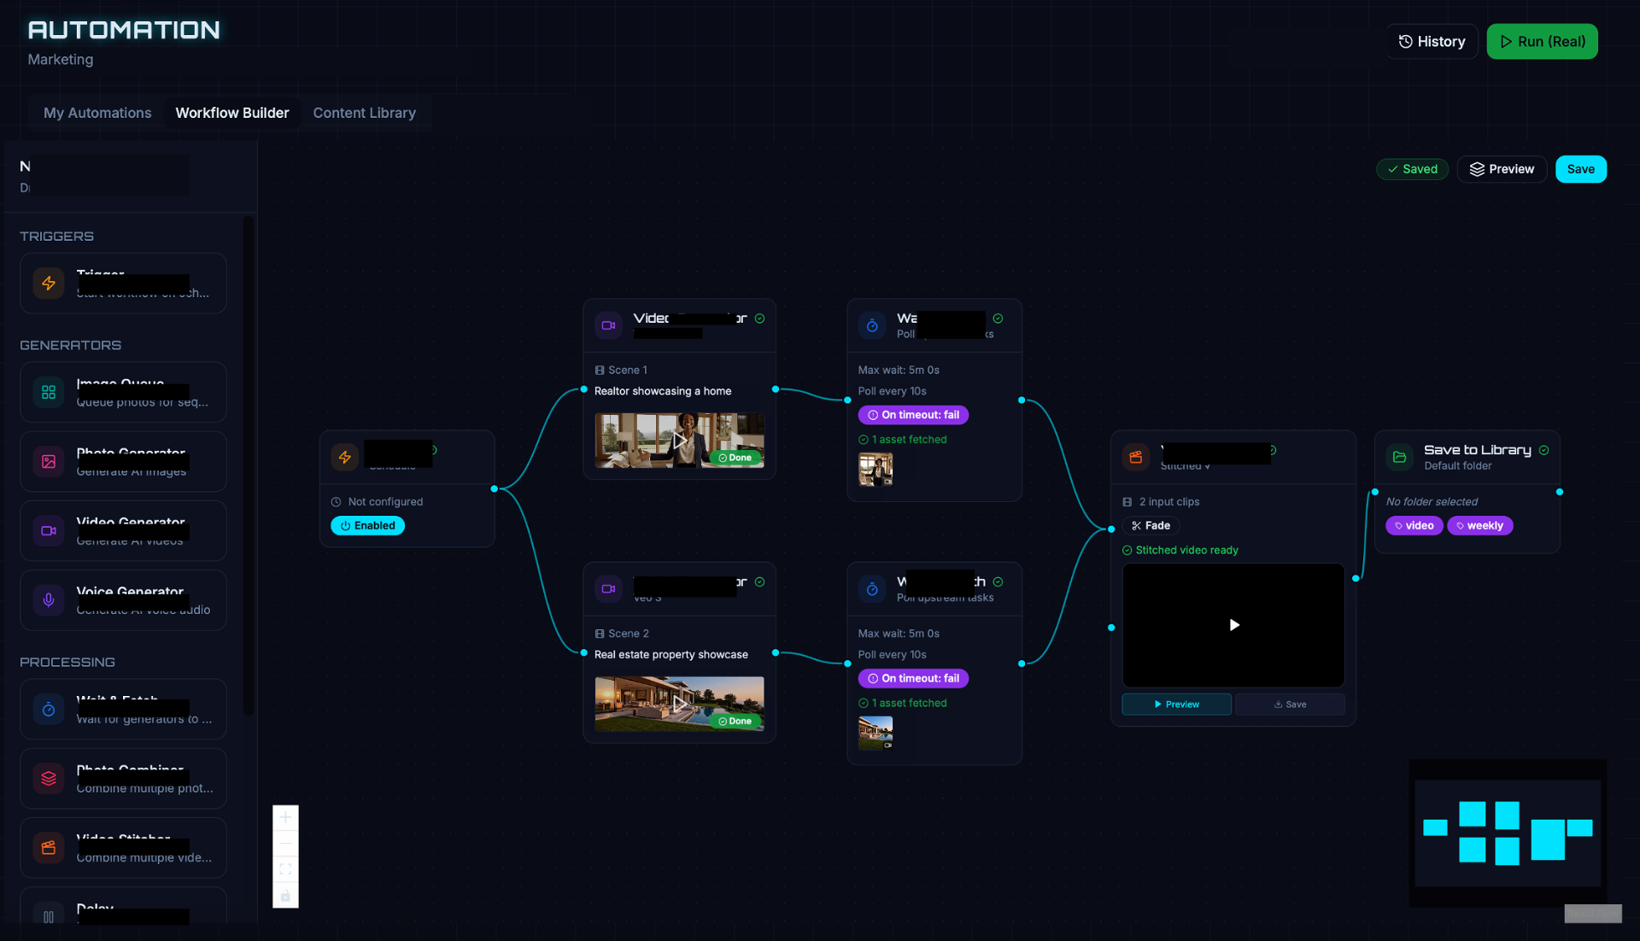Select the Voice Generator microphone icon
Screen dimensions: 1640x941
pos(49,599)
